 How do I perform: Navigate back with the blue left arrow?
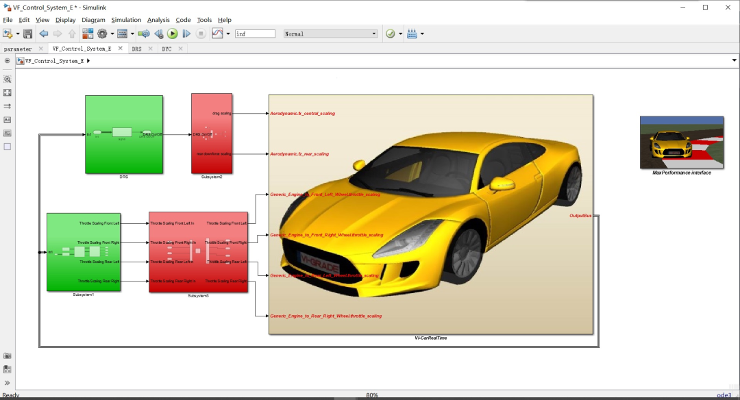click(x=43, y=34)
